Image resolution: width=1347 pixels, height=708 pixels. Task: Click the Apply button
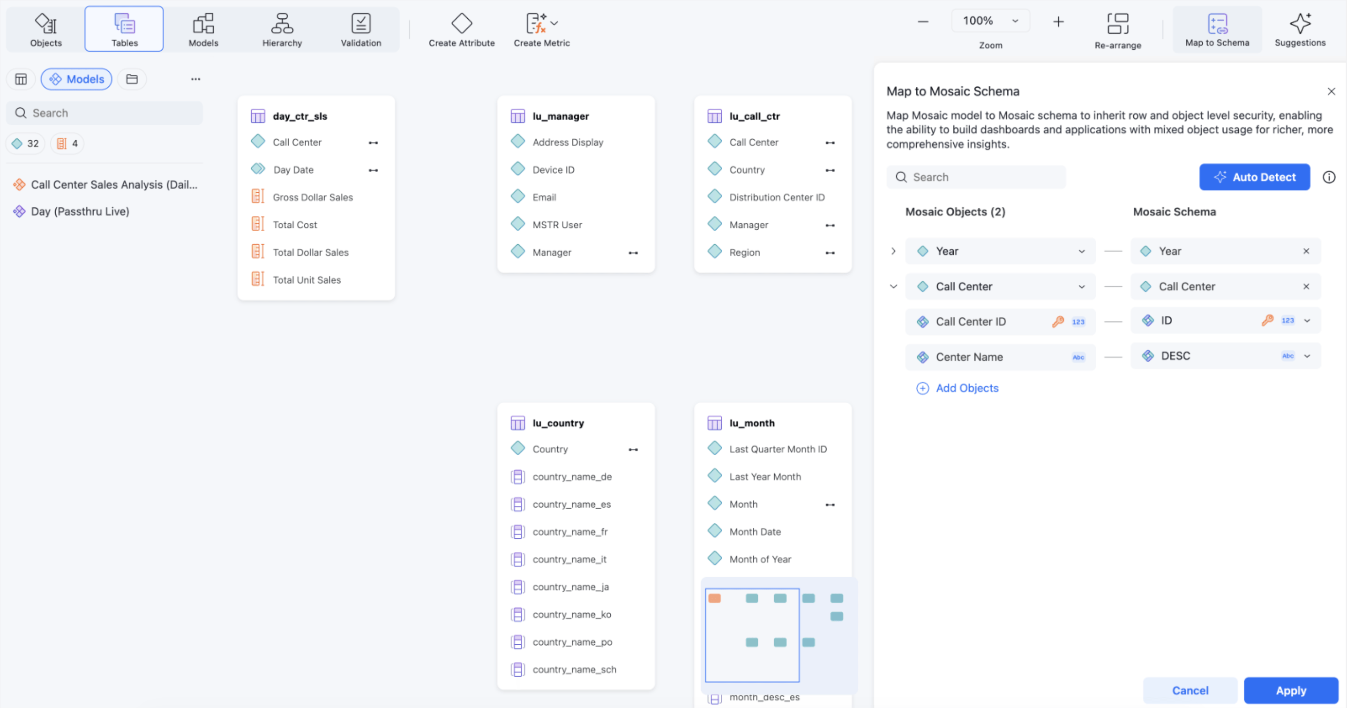click(x=1291, y=691)
